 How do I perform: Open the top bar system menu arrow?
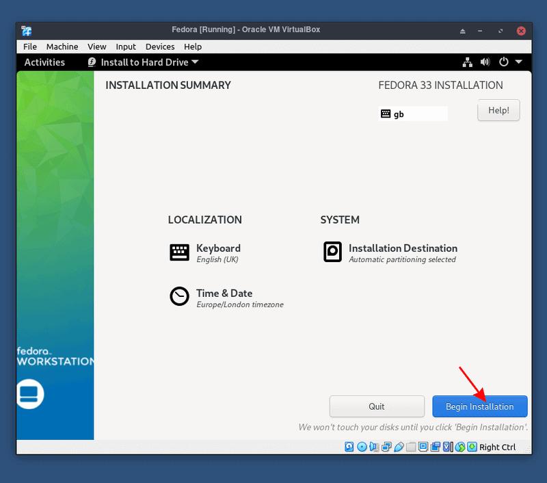[x=520, y=62]
